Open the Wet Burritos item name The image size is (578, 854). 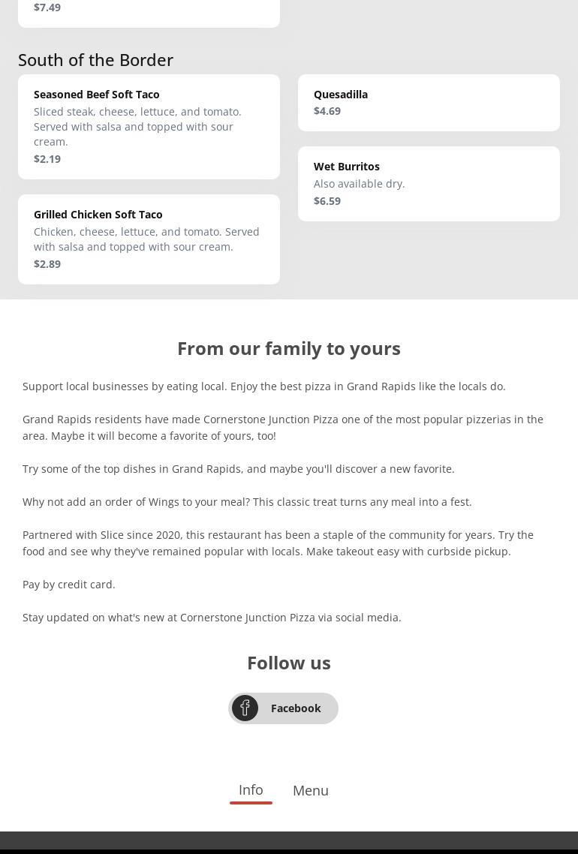tap(347, 167)
